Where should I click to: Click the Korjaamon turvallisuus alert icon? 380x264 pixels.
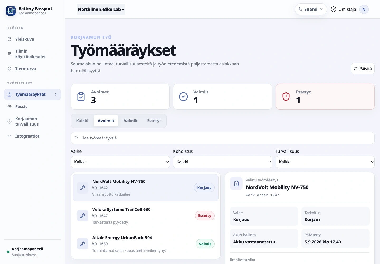pos(9,121)
